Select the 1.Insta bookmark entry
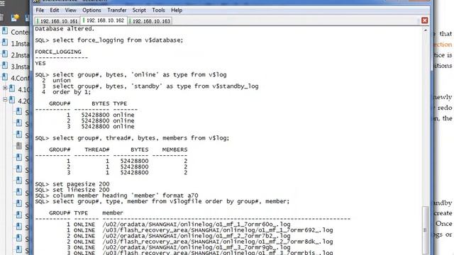Screen dimensions: 454x255 [x=20, y=44]
